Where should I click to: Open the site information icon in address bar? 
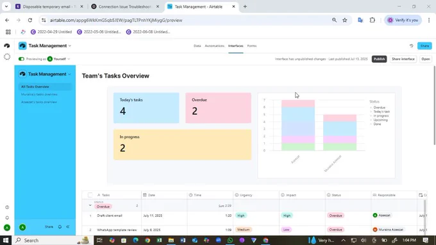coord(44,20)
